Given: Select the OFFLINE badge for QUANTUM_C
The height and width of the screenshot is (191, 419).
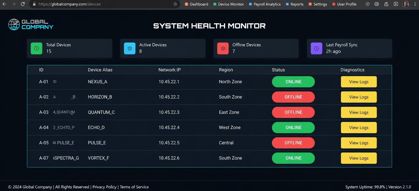Looking at the screenshot, I should (x=293, y=112).
